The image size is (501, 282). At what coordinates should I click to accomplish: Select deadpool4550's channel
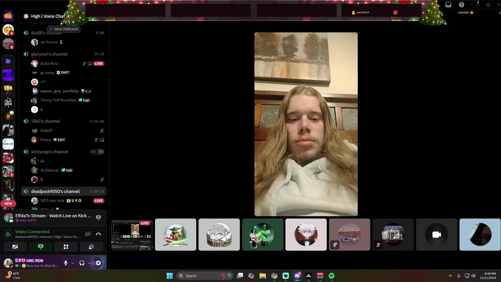click(64, 191)
